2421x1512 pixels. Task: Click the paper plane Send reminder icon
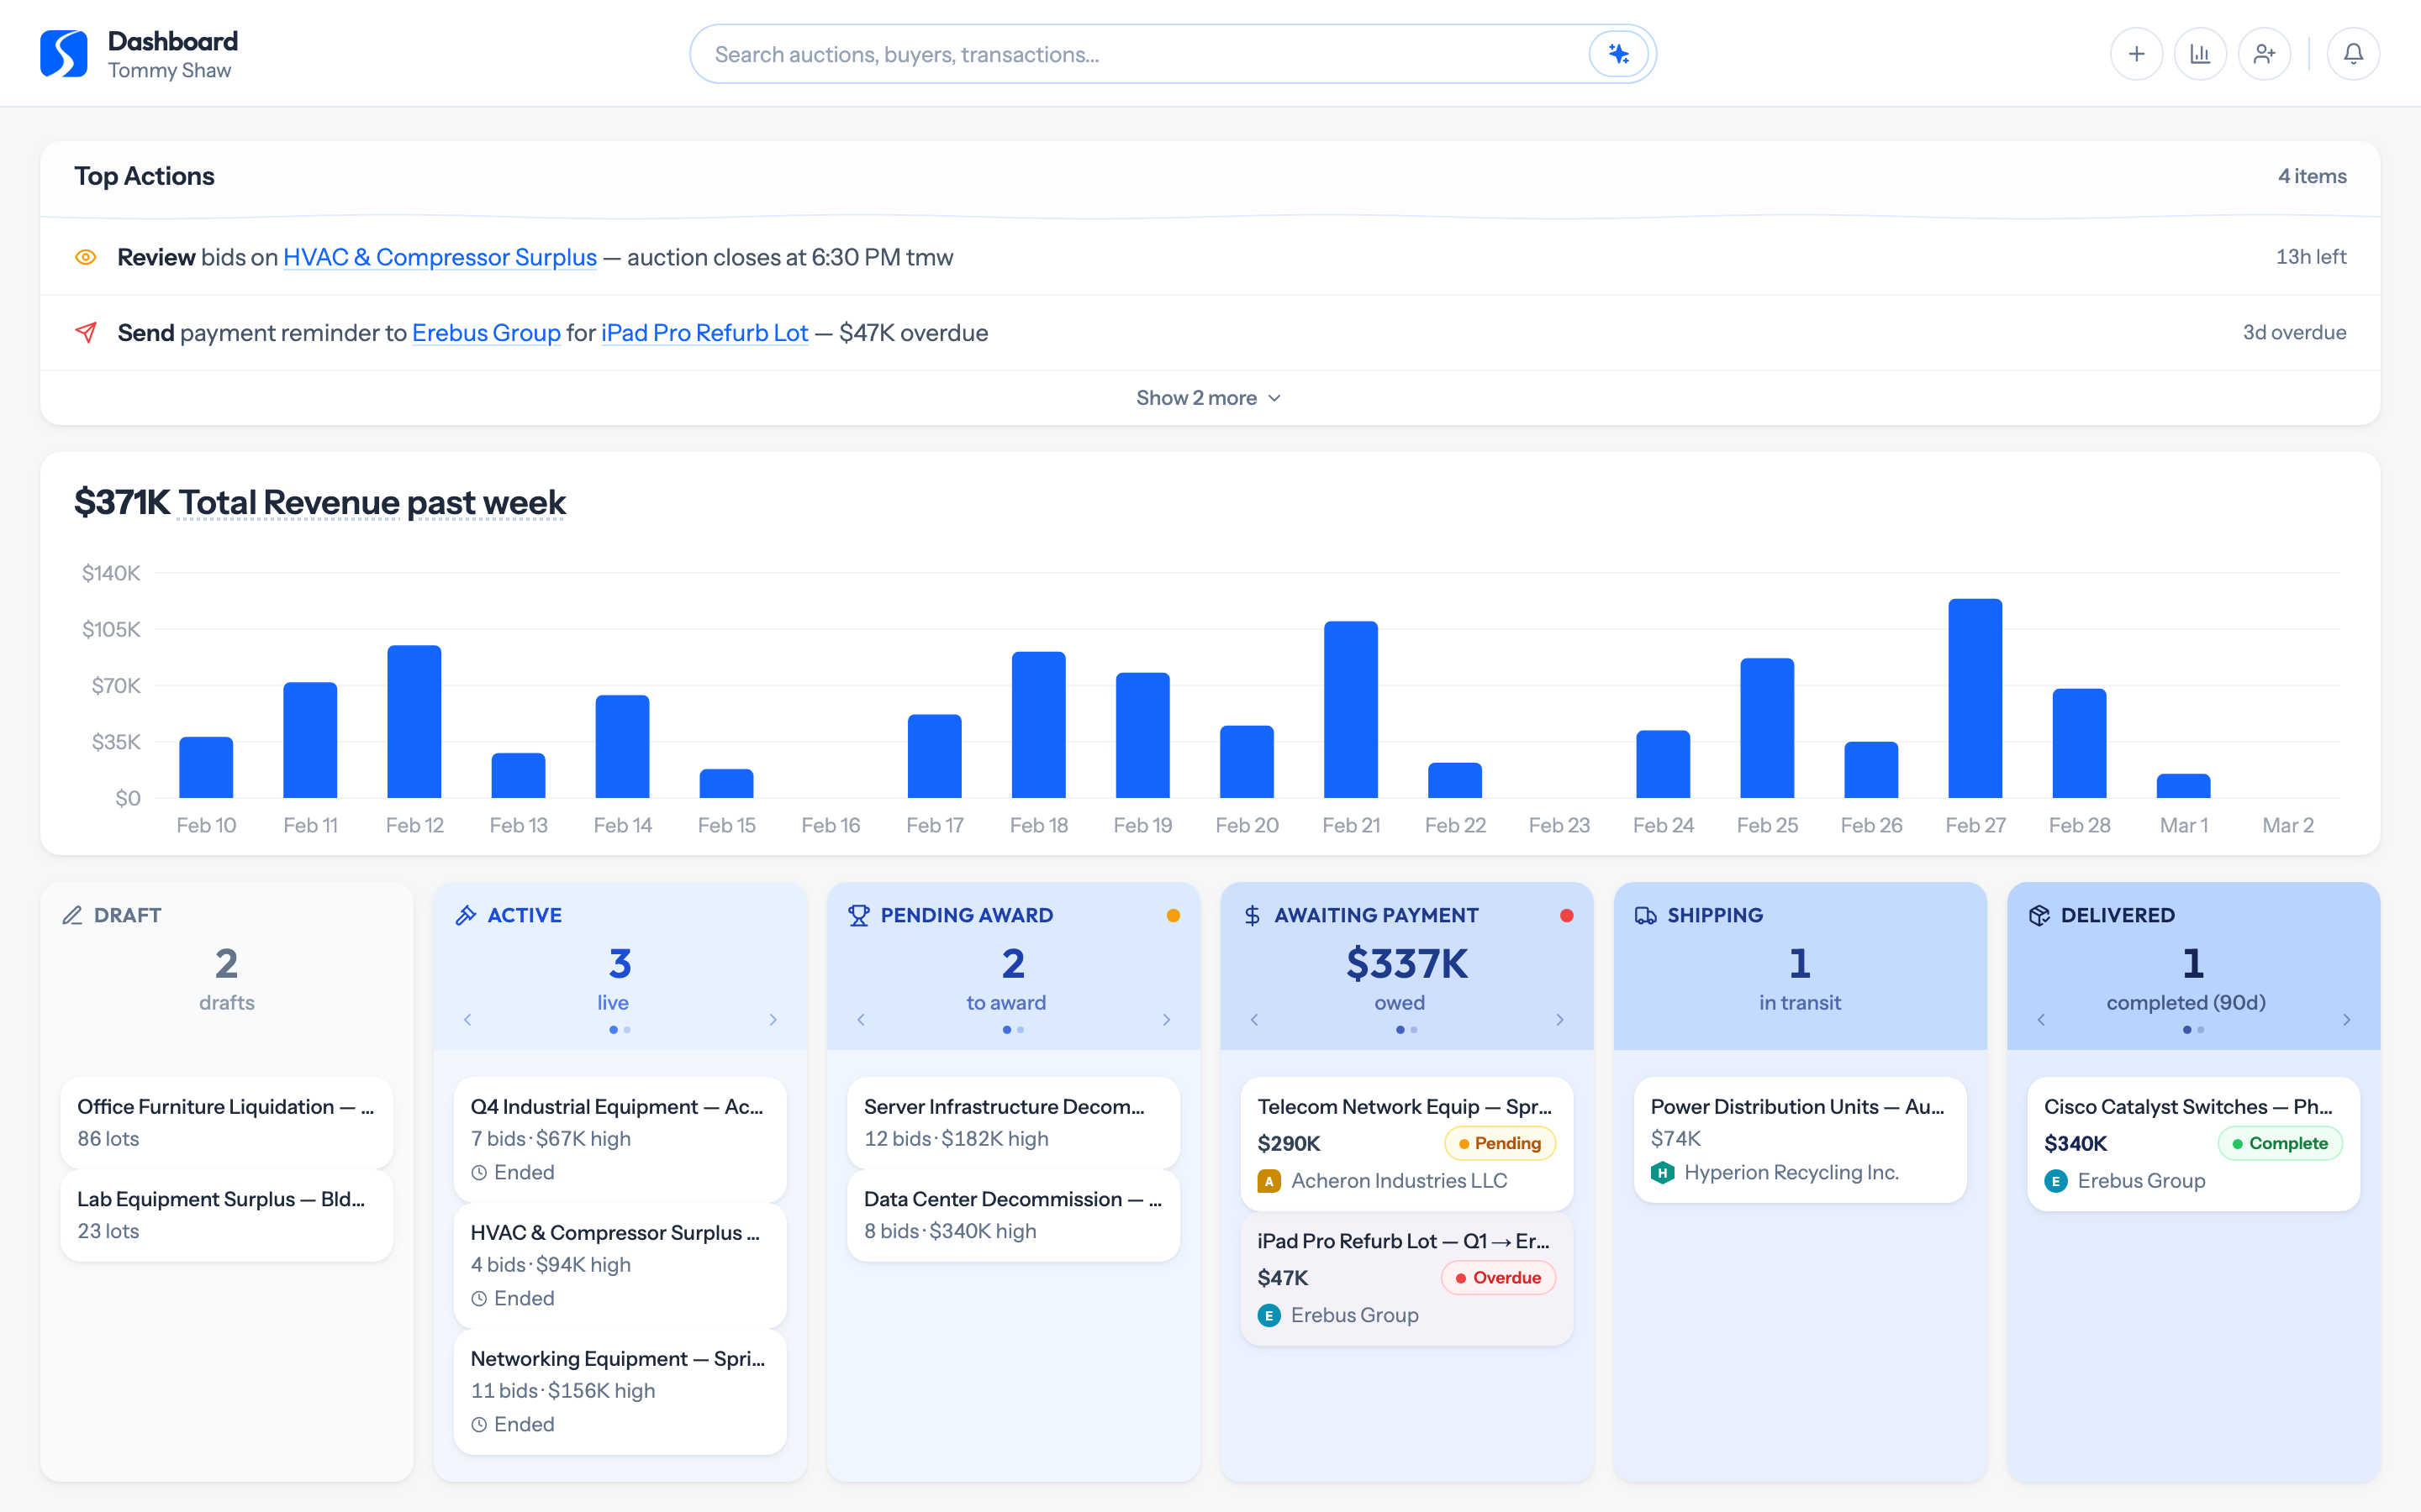pyautogui.click(x=86, y=332)
